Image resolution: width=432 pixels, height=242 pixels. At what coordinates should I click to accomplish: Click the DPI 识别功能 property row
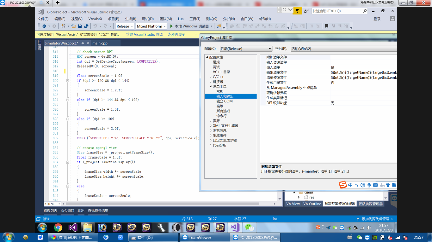(x=329, y=103)
